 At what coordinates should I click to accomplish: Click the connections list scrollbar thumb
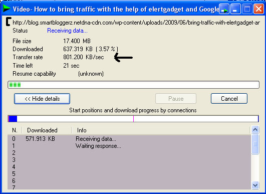pos(255,144)
